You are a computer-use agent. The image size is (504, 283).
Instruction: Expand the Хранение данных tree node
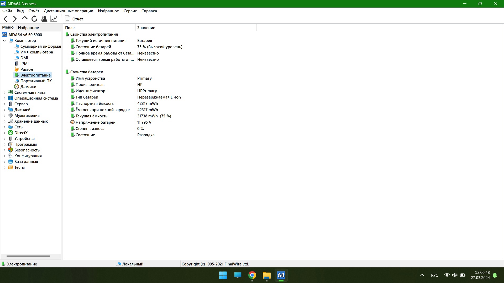click(x=4, y=121)
